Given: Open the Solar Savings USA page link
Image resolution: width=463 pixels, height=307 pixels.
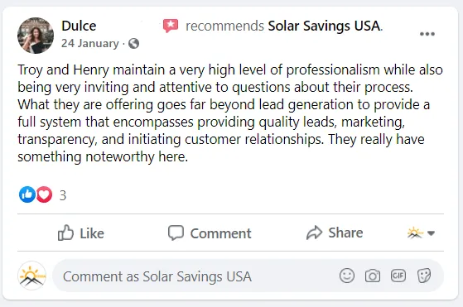Looking at the screenshot, I should (324, 26).
